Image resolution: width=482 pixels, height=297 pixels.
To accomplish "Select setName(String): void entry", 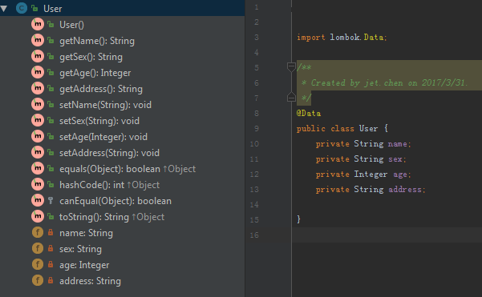I will coord(105,105).
